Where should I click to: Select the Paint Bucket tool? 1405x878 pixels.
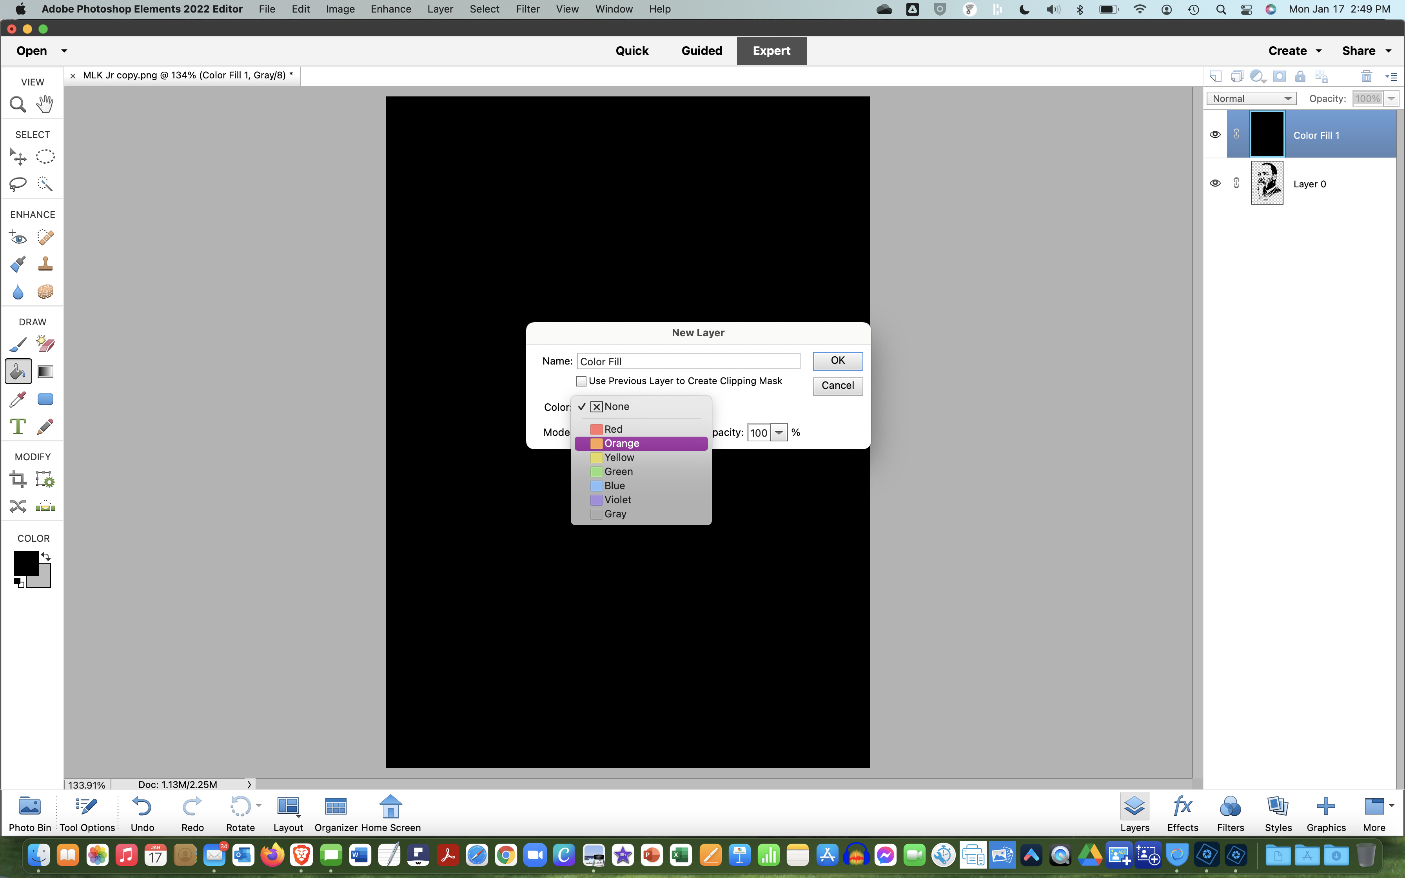point(17,371)
